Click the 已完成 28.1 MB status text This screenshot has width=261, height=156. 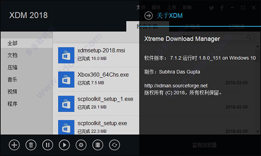[x=92, y=107]
